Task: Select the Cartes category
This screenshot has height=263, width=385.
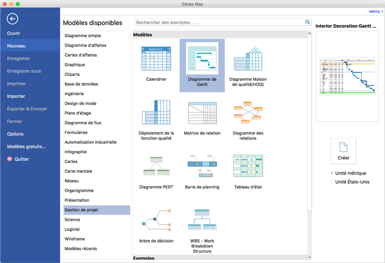Action: [97, 161]
